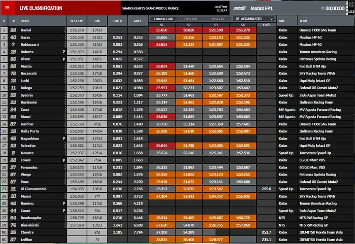Click Chantra's S1 time 27.308
Image resolution: width=355 pixels, height=244 pixels.
point(162,232)
